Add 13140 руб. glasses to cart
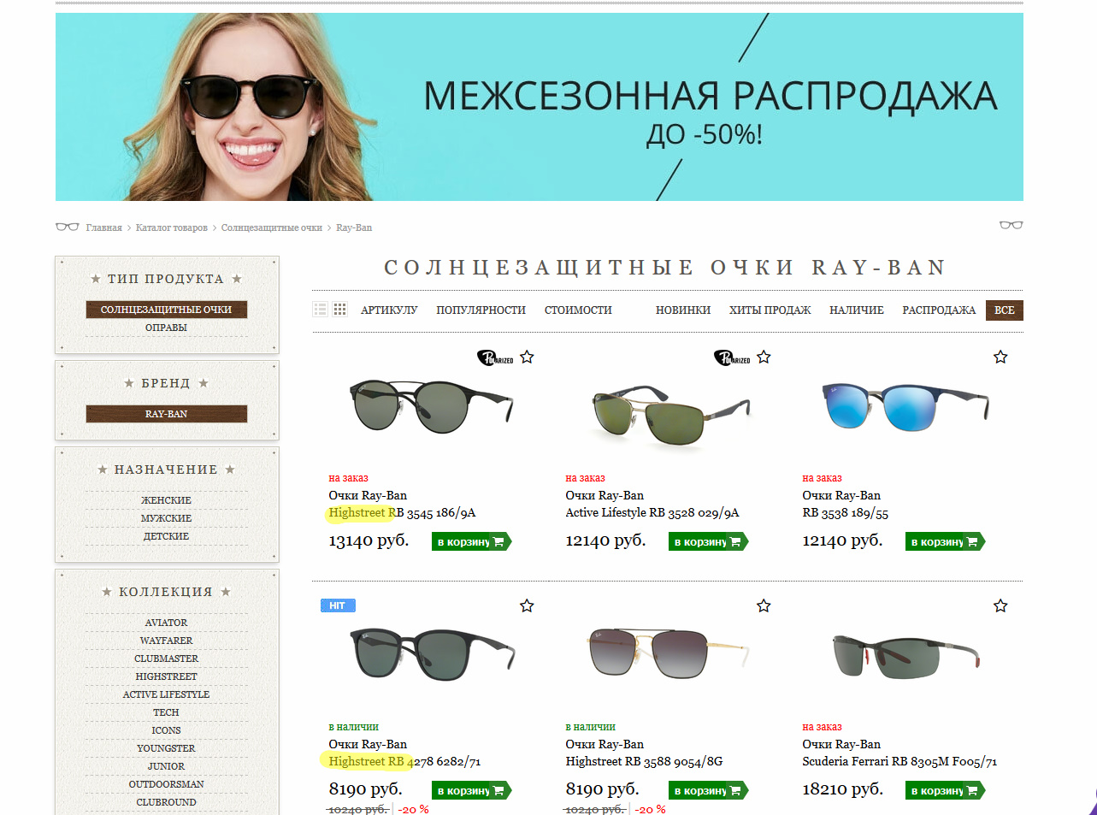Viewport: 1097px width, 815px height. 471,541
